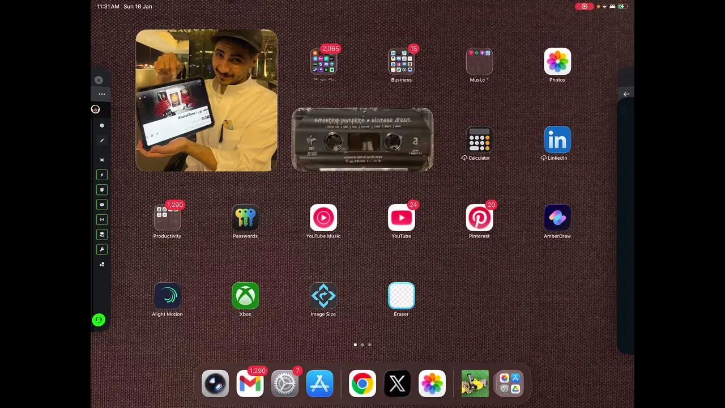Tap the Sun 18 Jan date
Screen dimensions: 725x408
click(138, 6)
